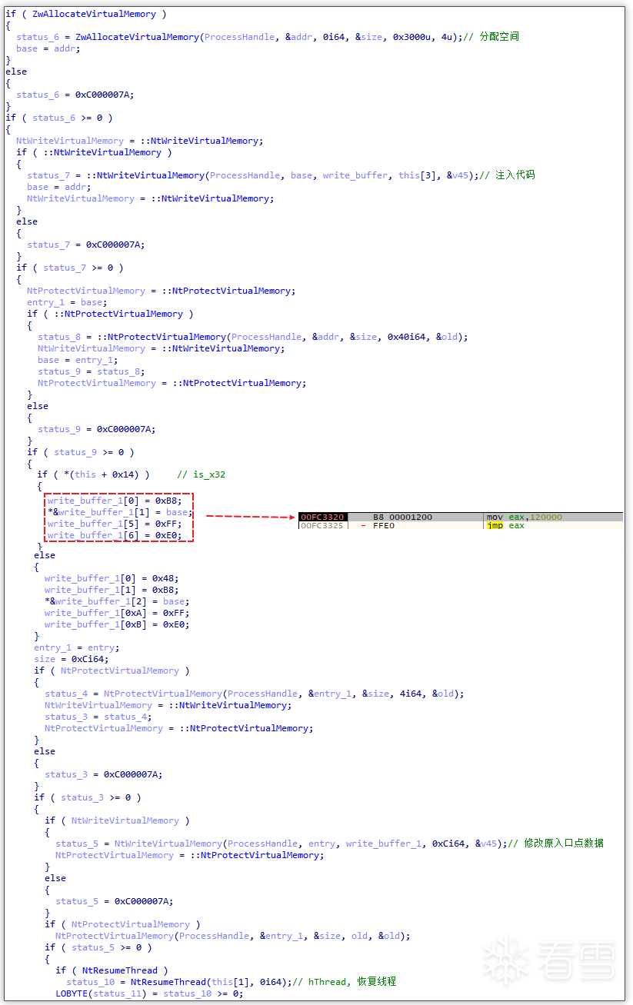Select 'write_buffer_1[0xB] = 0xE0;' line
Image resolution: width=633 pixels, height=1005 pixels.
point(117,624)
